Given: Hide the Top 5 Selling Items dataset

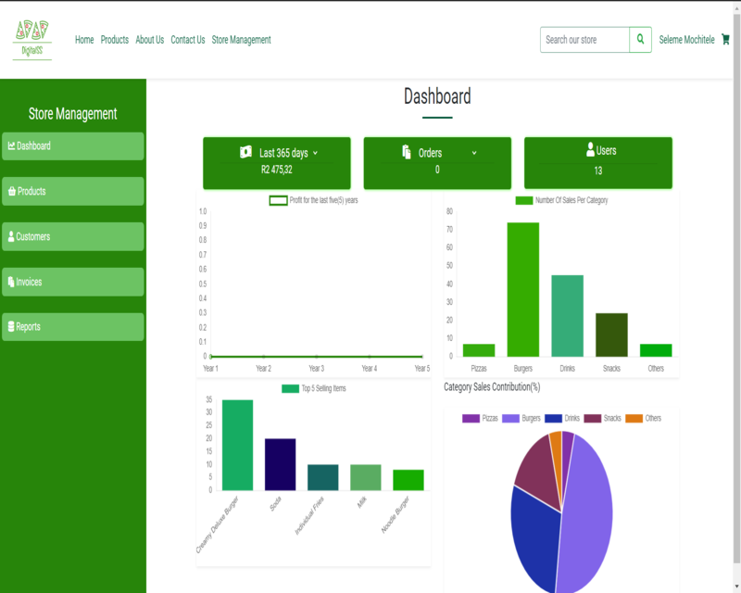Looking at the screenshot, I should (313, 388).
